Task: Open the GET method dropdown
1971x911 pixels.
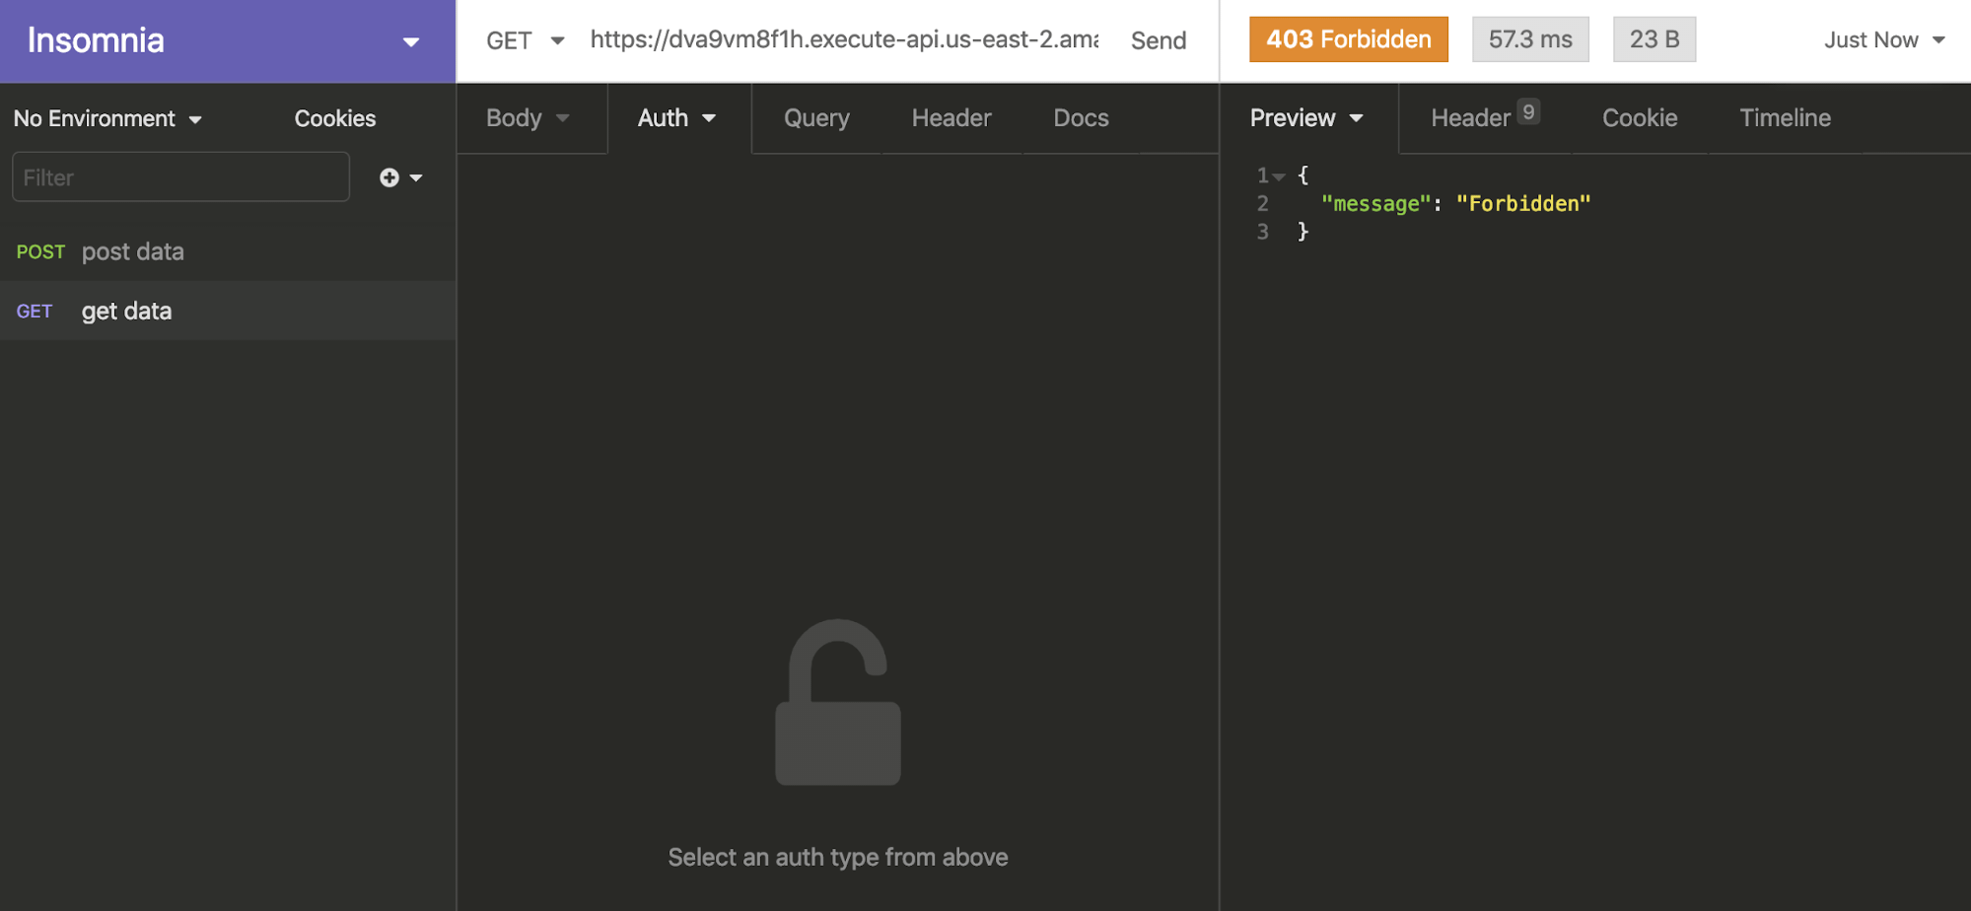Action: [525, 40]
